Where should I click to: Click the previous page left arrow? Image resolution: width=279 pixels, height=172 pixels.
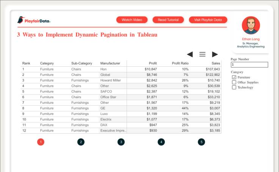point(190,54)
